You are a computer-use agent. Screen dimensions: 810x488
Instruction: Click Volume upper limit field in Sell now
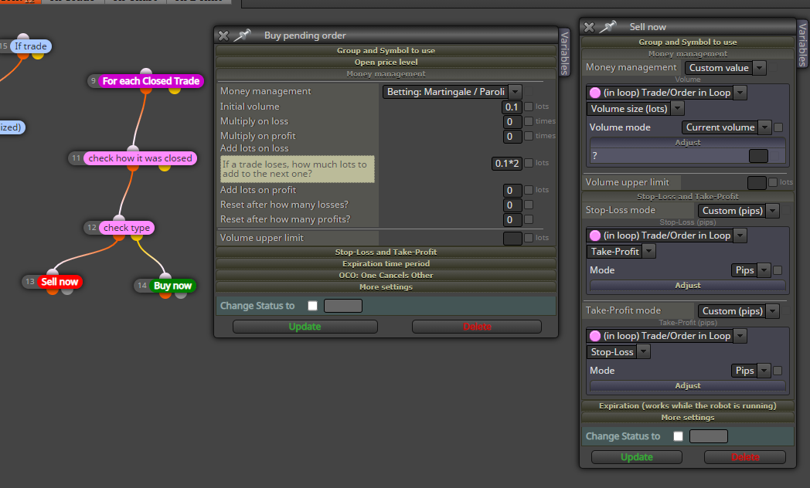[757, 182]
